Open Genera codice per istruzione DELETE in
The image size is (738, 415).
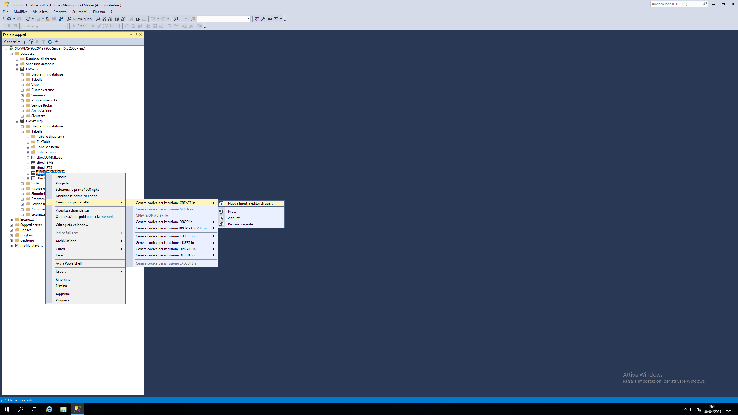172,255
